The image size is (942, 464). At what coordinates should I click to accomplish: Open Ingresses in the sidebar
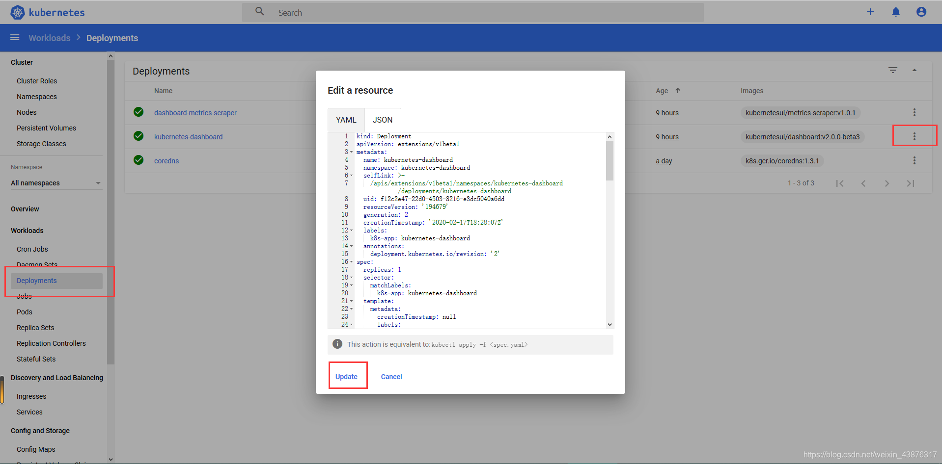coord(31,396)
